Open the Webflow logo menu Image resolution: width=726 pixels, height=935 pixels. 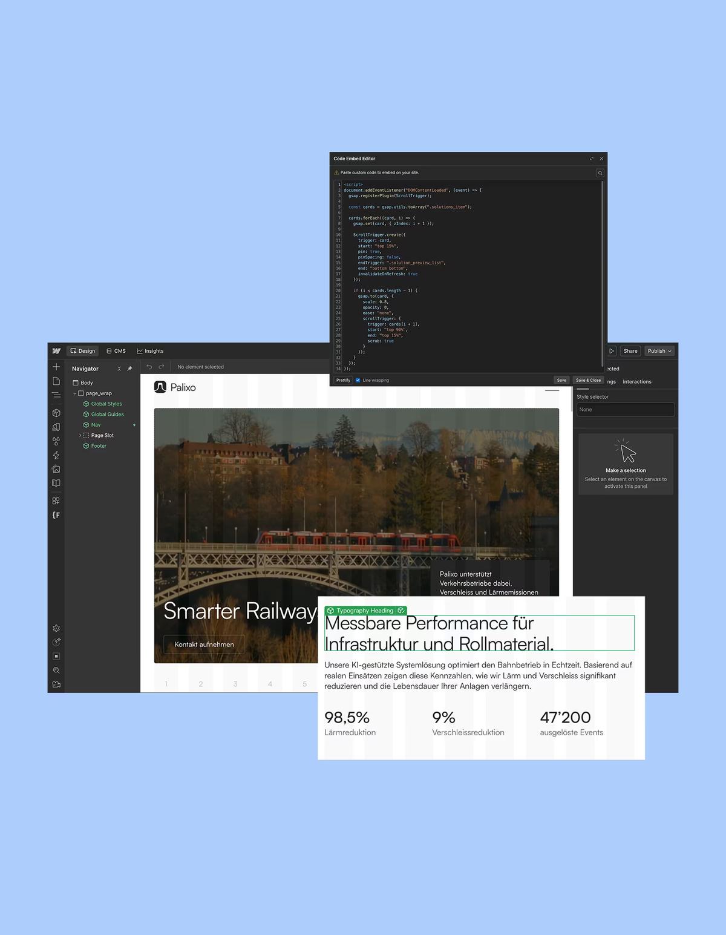pos(56,351)
